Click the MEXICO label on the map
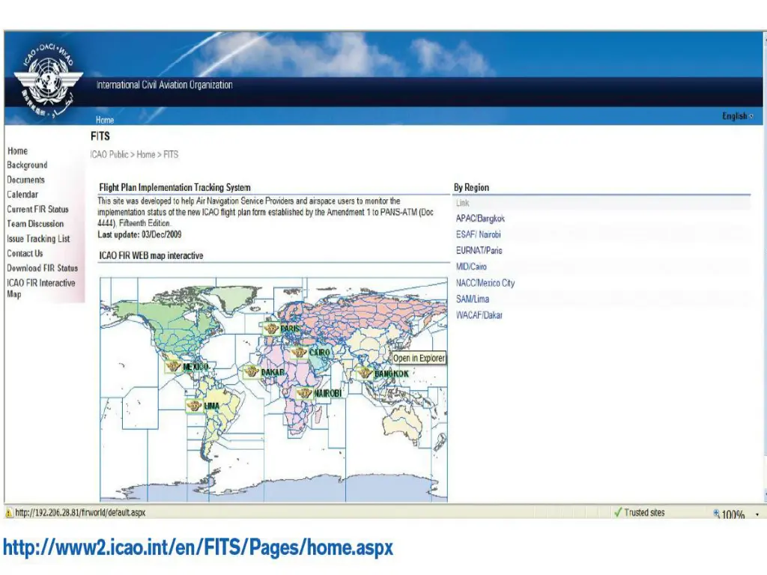This screenshot has height=575, width=767. (x=195, y=367)
